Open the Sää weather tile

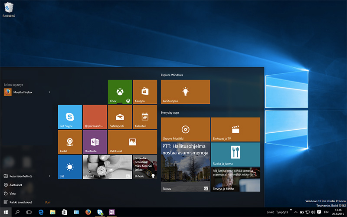(69, 167)
